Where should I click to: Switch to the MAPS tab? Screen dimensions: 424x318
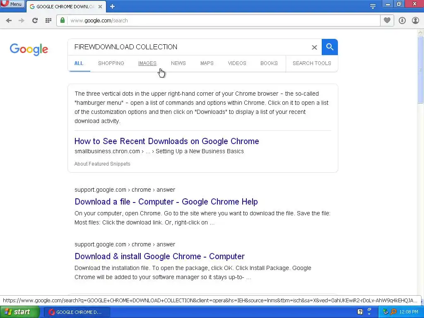point(207,63)
